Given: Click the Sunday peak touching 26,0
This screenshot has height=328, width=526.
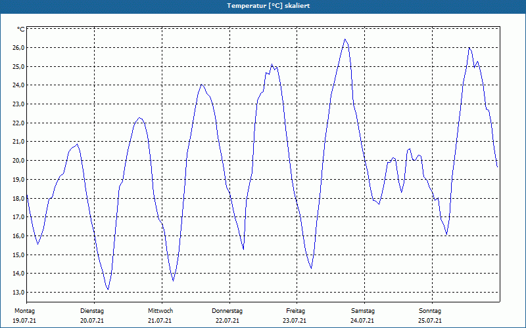Looking at the screenshot, I should coord(469,48).
